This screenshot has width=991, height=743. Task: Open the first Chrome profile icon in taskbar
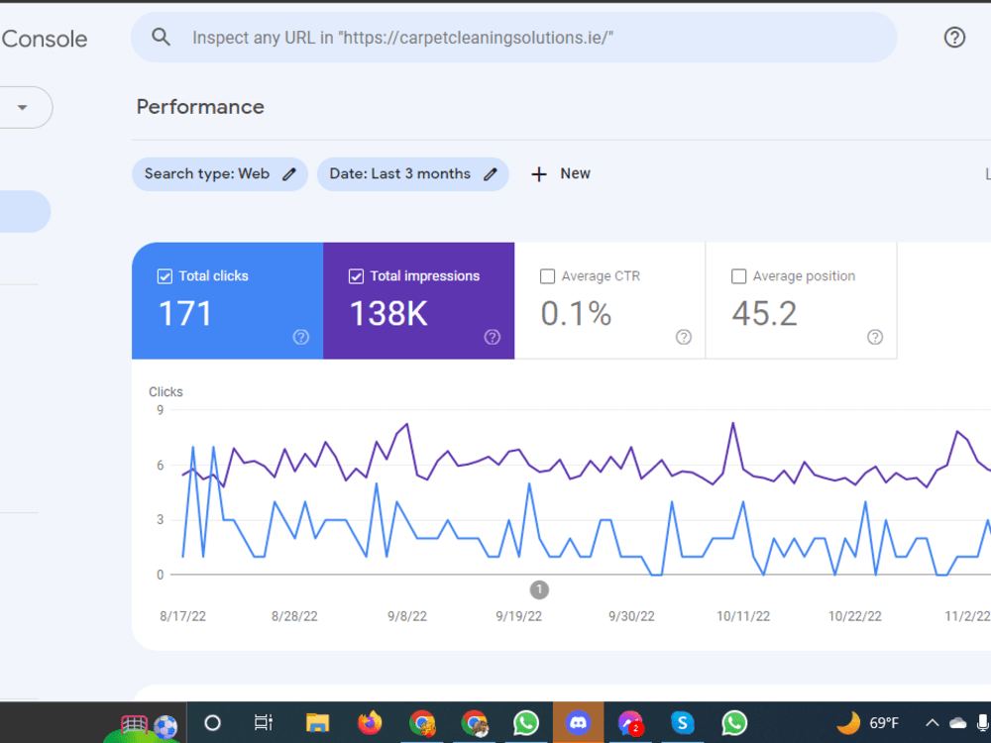pos(422,723)
